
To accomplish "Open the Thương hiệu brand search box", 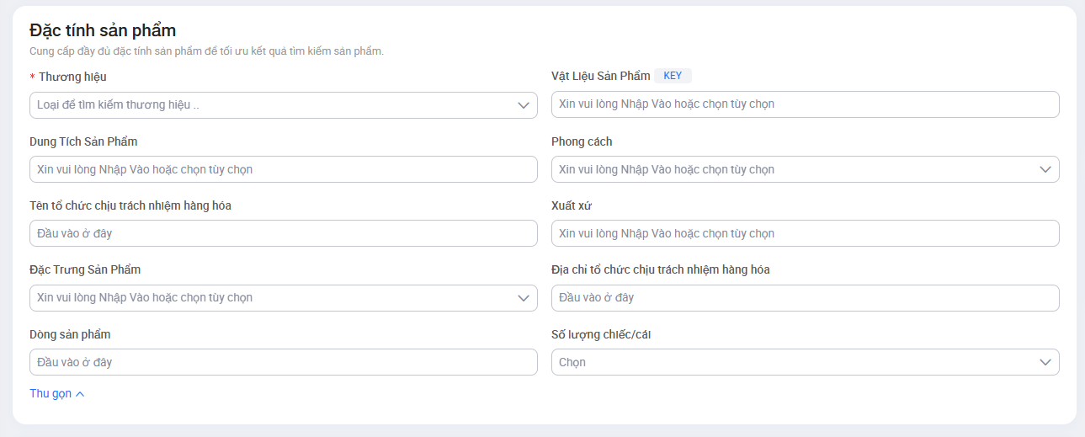I will click(269, 105).
